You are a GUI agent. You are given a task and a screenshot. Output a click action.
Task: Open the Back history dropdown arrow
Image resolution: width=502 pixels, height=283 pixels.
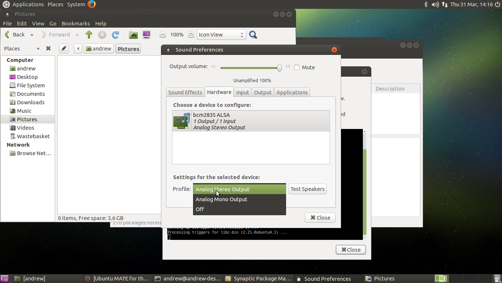pyautogui.click(x=32, y=35)
